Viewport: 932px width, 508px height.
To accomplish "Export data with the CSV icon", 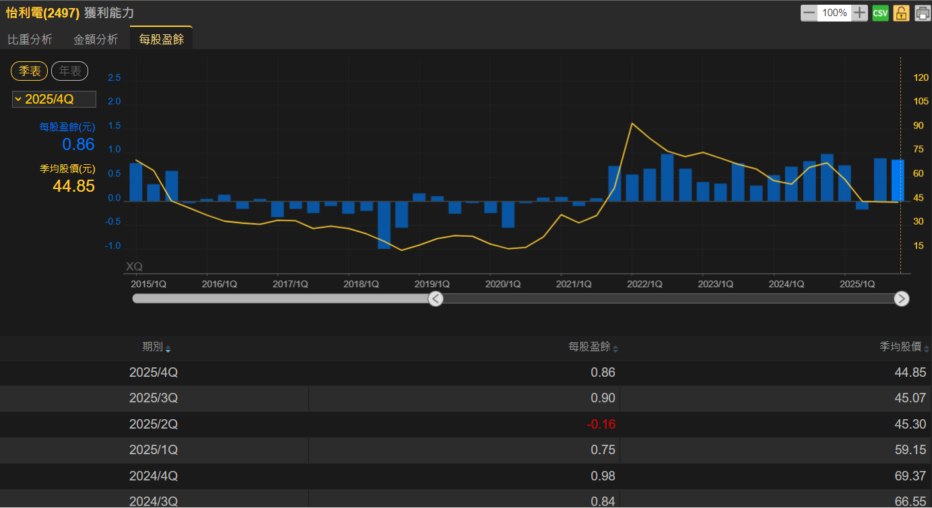I will coord(880,13).
